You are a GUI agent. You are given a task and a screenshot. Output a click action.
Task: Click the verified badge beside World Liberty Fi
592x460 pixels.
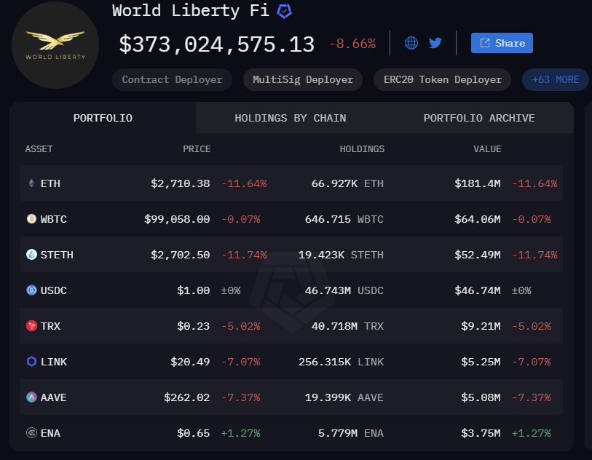pos(285,12)
